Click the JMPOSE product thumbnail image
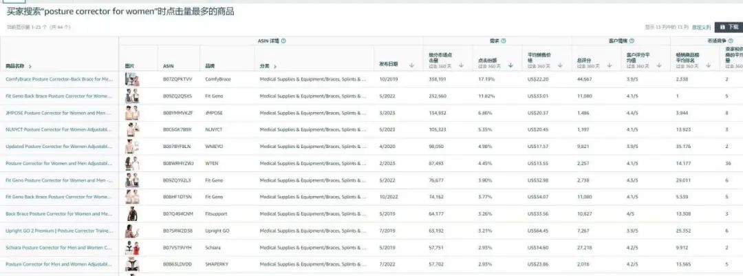The height and width of the screenshot is (276, 743). pos(133,113)
